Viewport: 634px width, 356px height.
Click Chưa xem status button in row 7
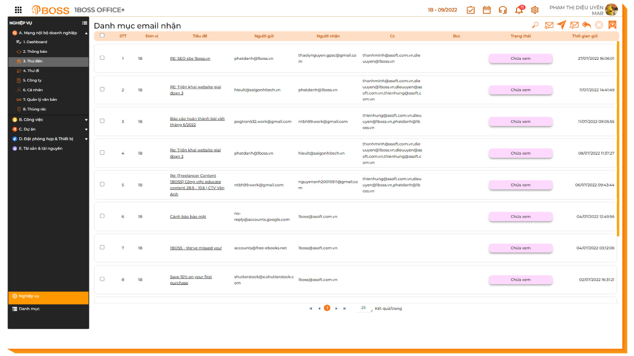[520, 248]
